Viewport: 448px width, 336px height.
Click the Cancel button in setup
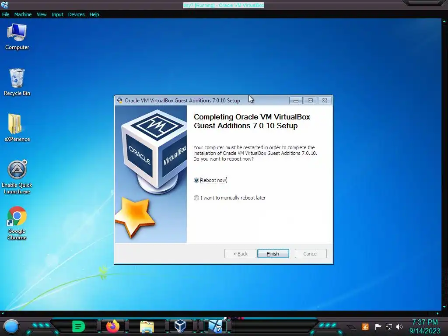click(x=310, y=254)
